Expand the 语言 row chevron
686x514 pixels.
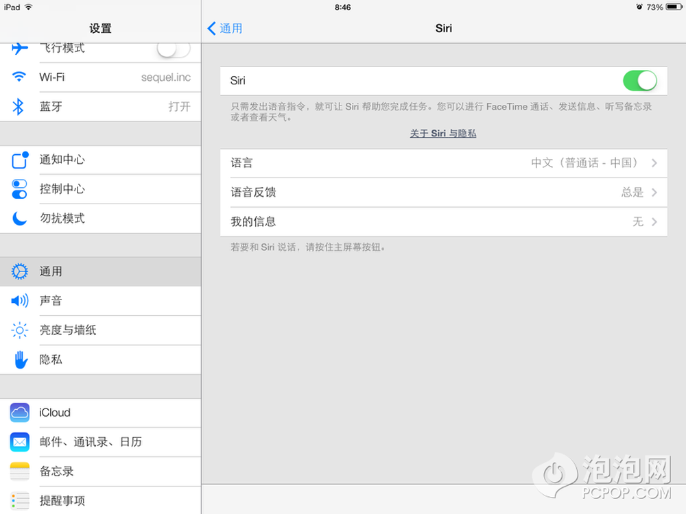tap(654, 163)
